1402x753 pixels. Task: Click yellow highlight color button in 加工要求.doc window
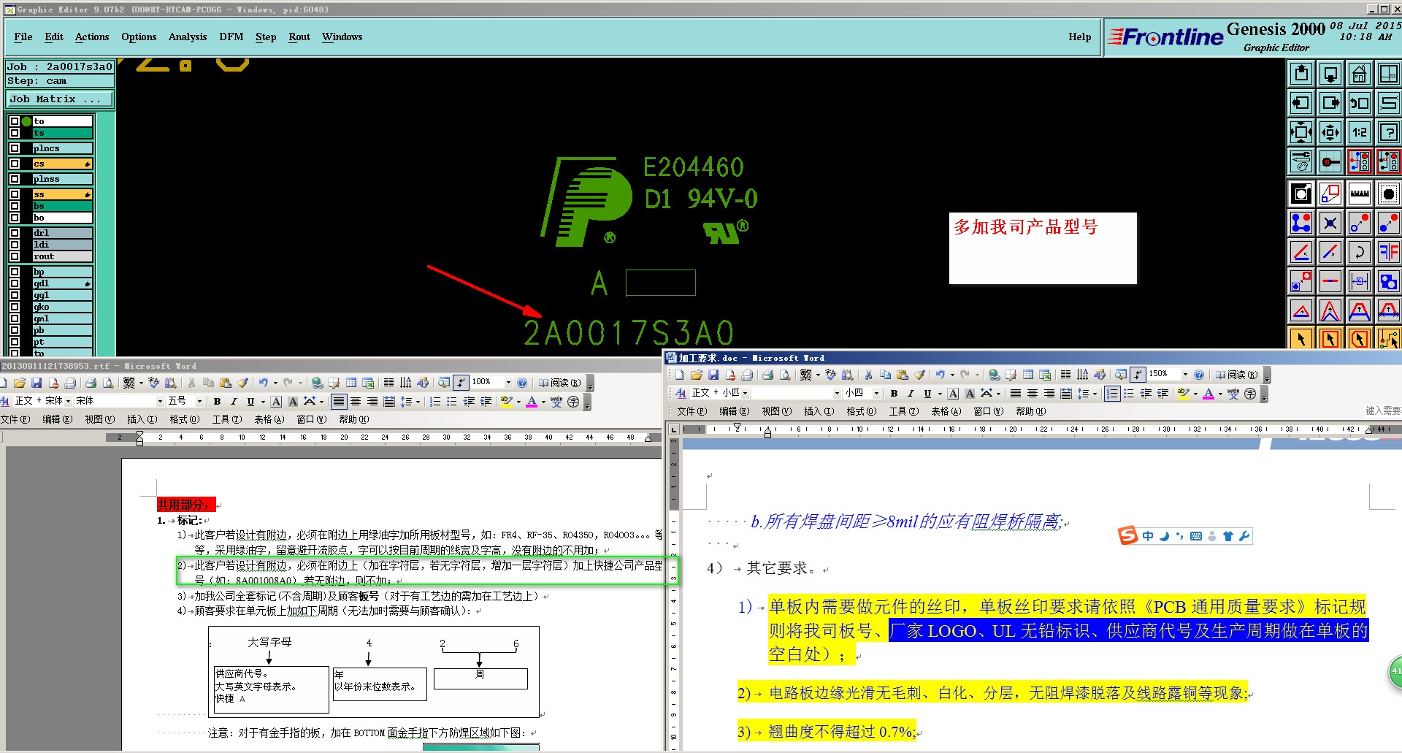[1184, 394]
